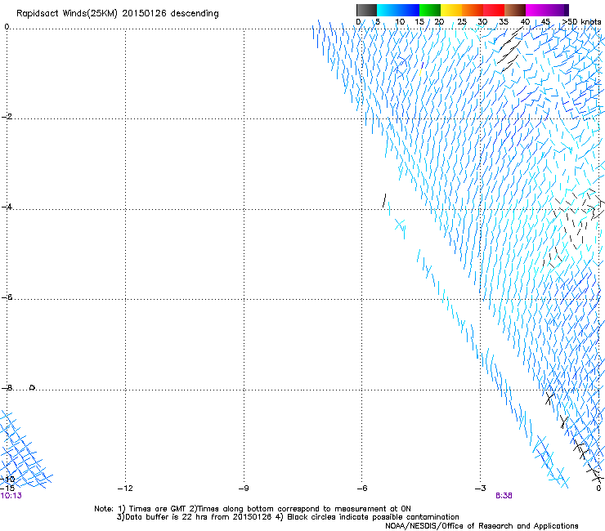Click the NOAA/NESDIS credit text
This screenshot has height=531, width=605.
pyautogui.click(x=482, y=526)
